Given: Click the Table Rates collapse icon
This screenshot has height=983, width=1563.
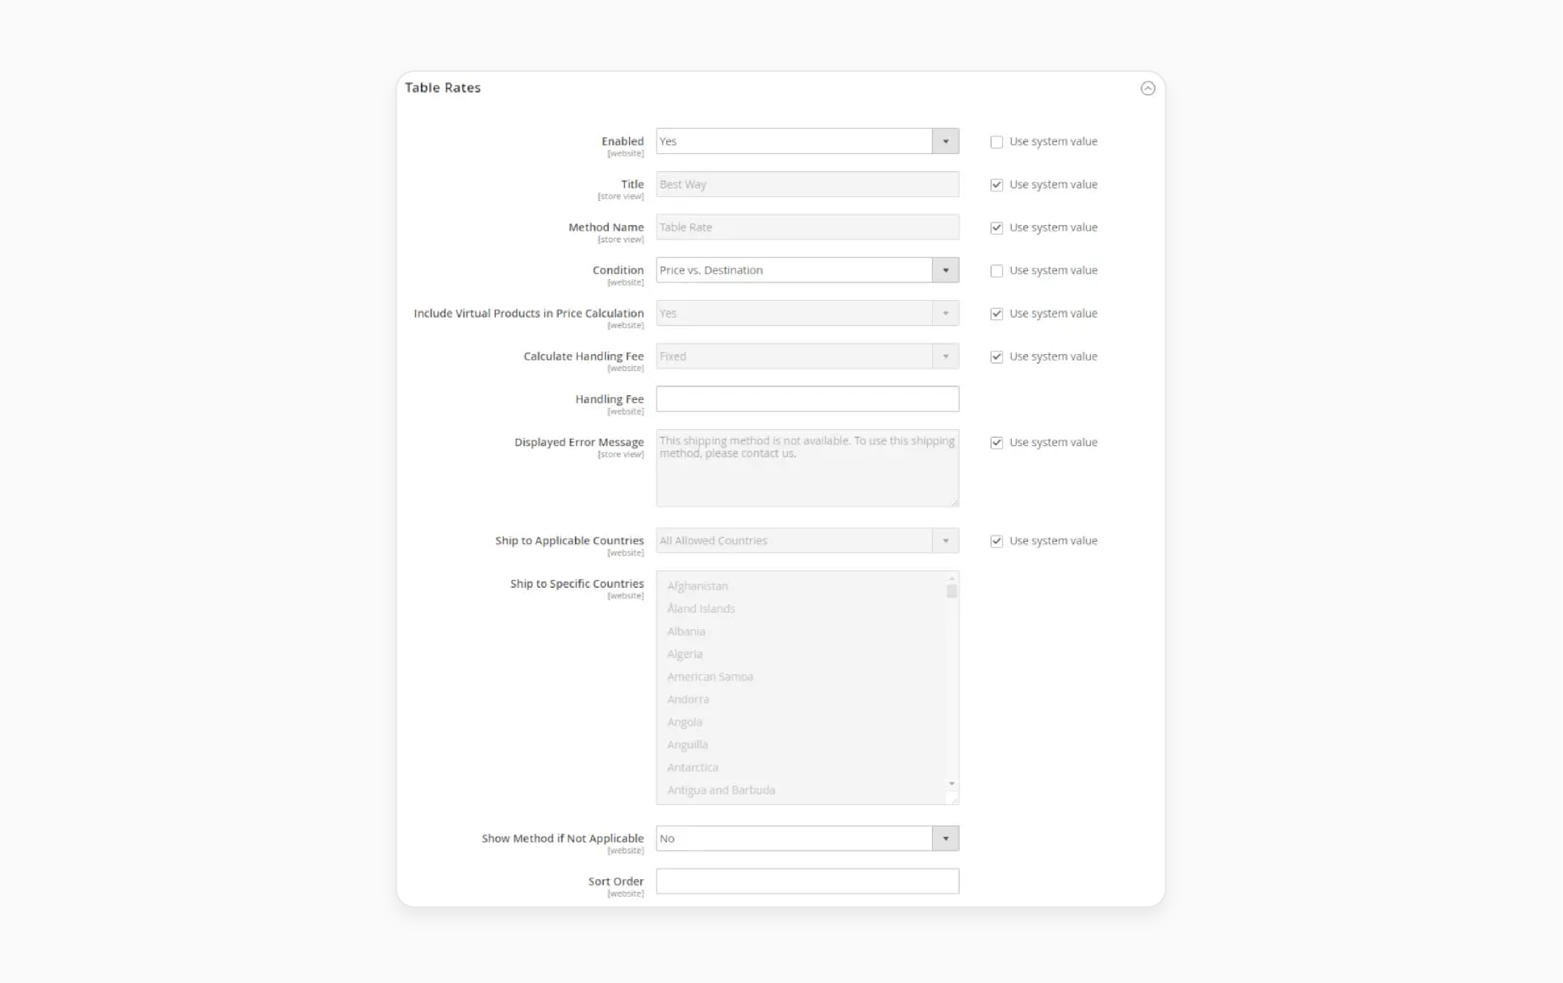Looking at the screenshot, I should [x=1148, y=87].
